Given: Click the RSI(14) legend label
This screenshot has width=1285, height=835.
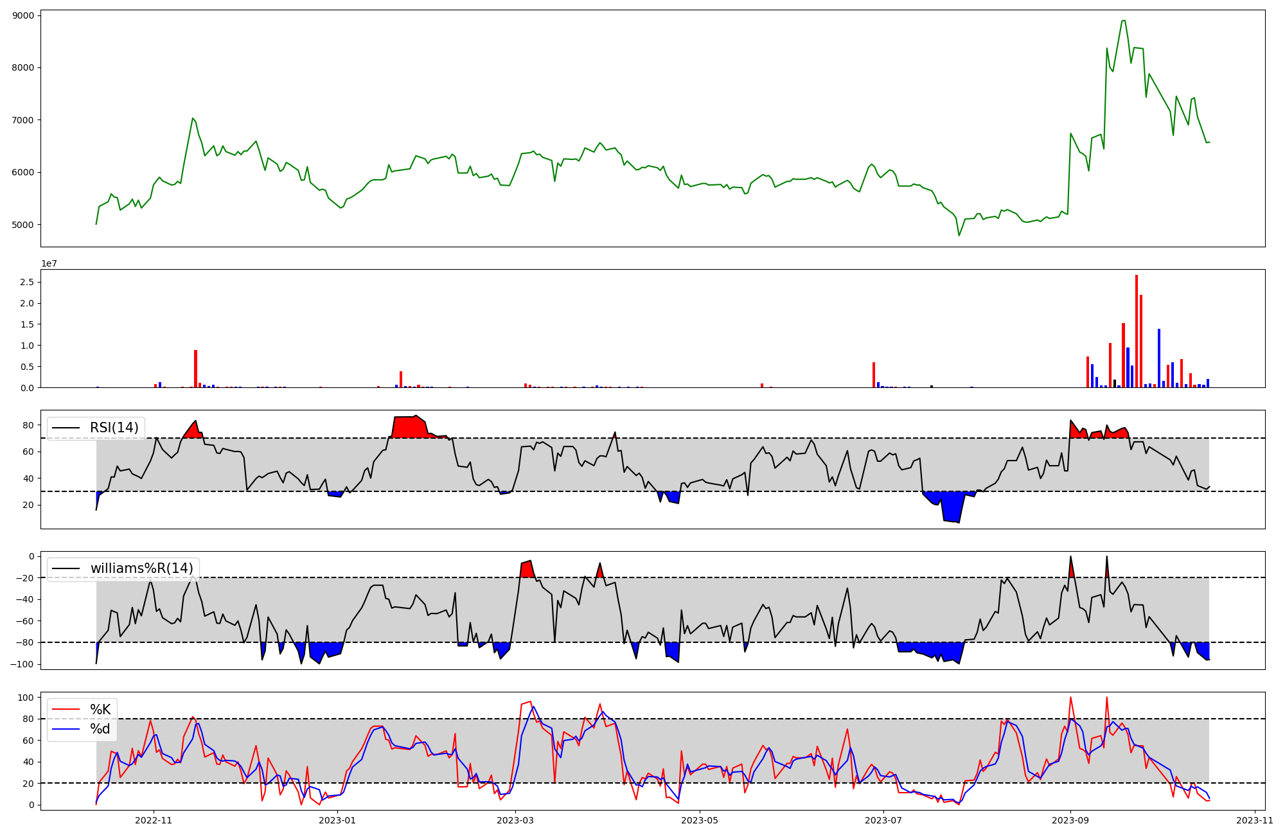Looking at the screenshot, I should (x=114, y=428).
